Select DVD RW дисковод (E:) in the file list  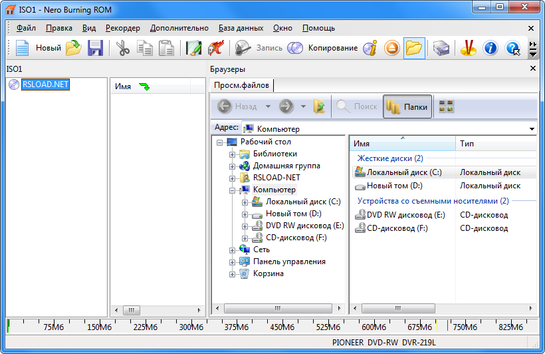(405, 215)
